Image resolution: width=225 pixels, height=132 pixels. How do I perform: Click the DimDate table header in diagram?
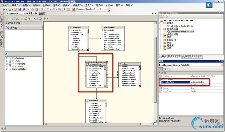click(129, 64)
